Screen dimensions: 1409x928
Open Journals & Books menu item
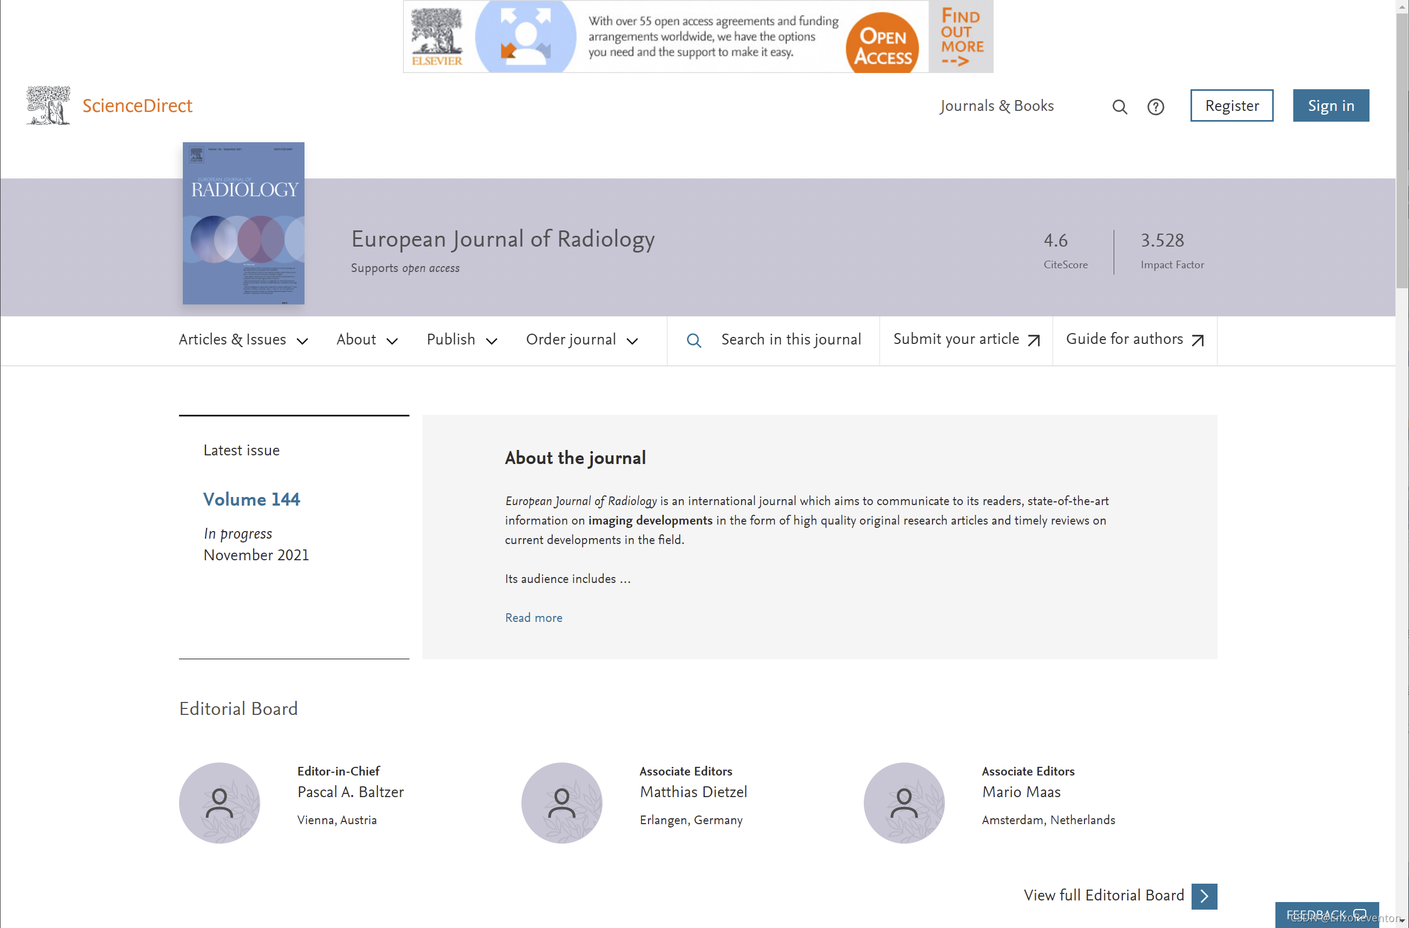(996, 106)
